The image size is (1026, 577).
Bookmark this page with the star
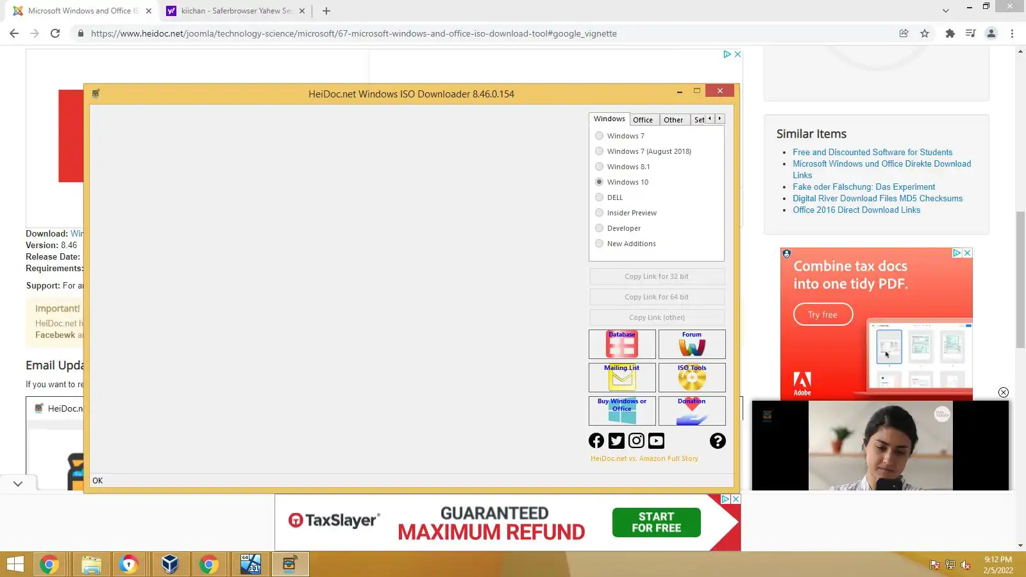(925, 33)
